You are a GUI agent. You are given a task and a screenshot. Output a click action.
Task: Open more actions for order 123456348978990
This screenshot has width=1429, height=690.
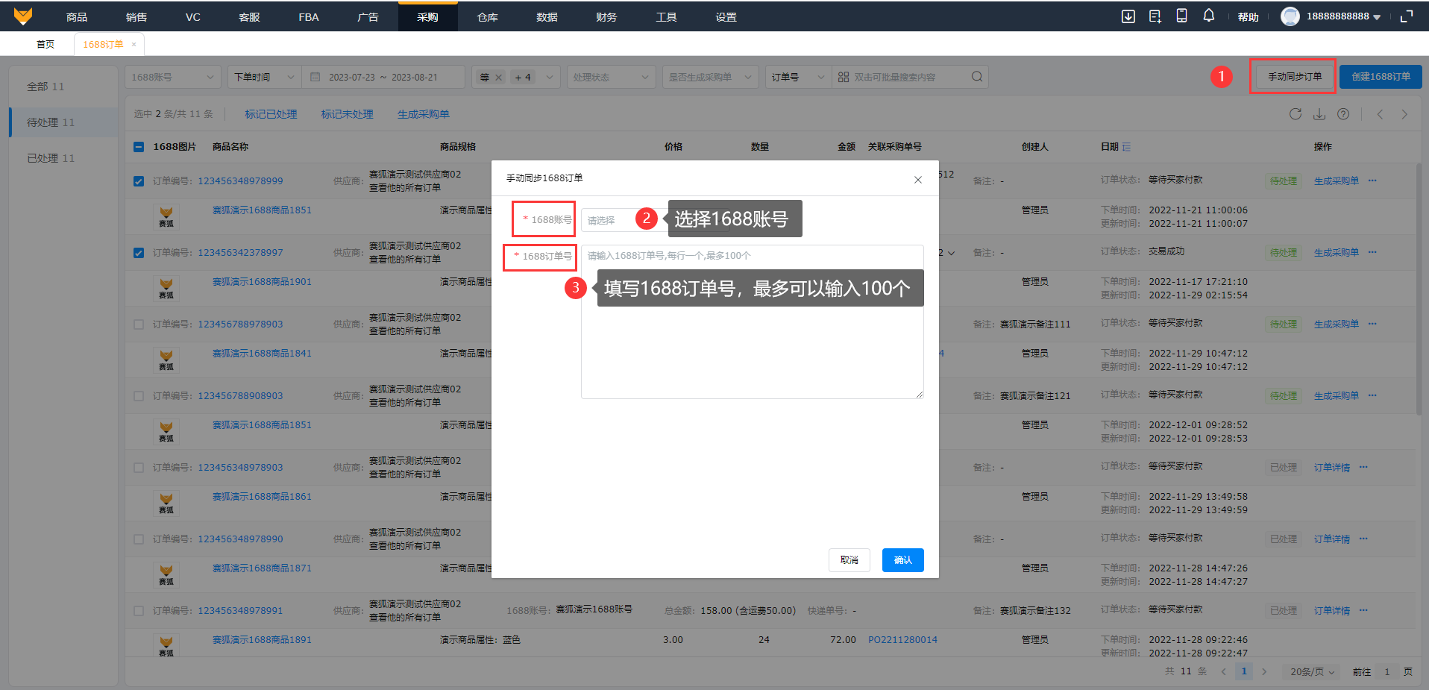point(1363,539)
